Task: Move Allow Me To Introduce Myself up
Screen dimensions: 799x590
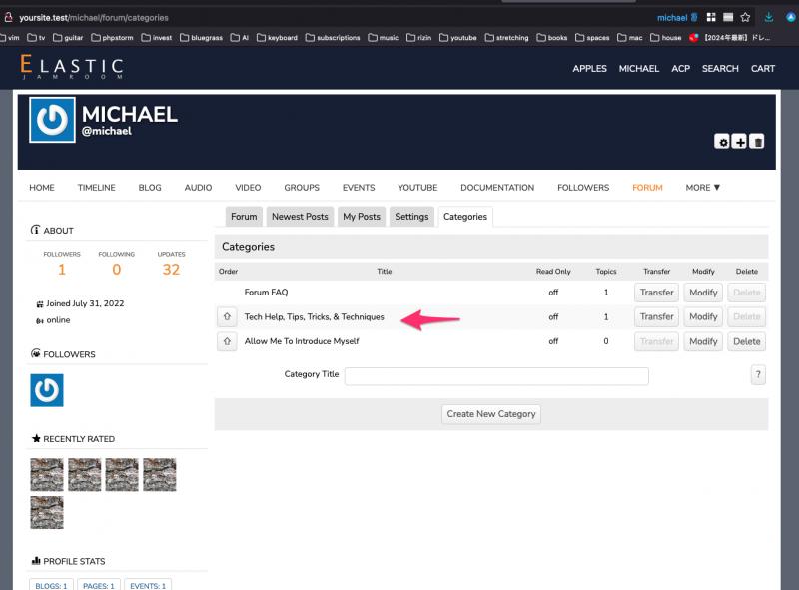Action: point(227,341)
